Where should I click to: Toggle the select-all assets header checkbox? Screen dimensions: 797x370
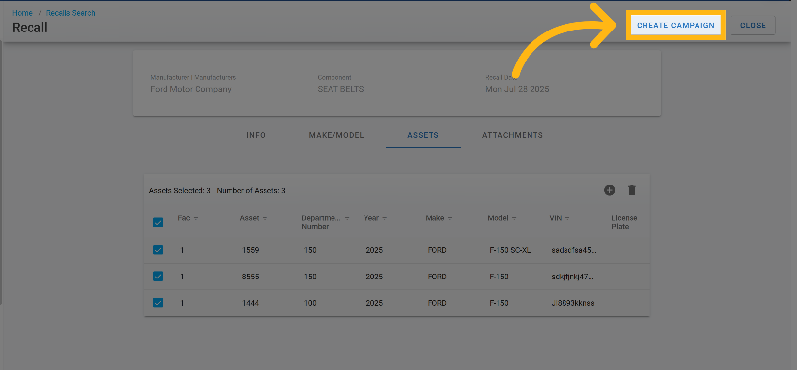coord(158,223)
